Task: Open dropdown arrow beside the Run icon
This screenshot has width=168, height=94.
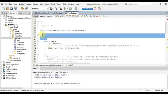Action: click(67, 8)
